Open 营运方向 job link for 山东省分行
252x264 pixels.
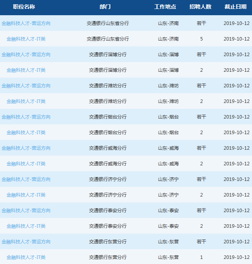(x=26, y=23)
